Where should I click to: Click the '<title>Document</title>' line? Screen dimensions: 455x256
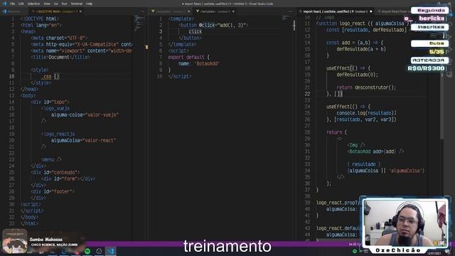click(60, 57)
